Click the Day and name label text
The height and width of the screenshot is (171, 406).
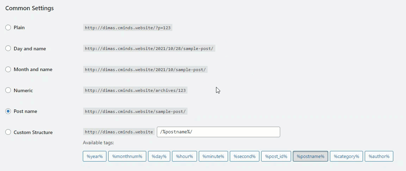pos(30,49)
